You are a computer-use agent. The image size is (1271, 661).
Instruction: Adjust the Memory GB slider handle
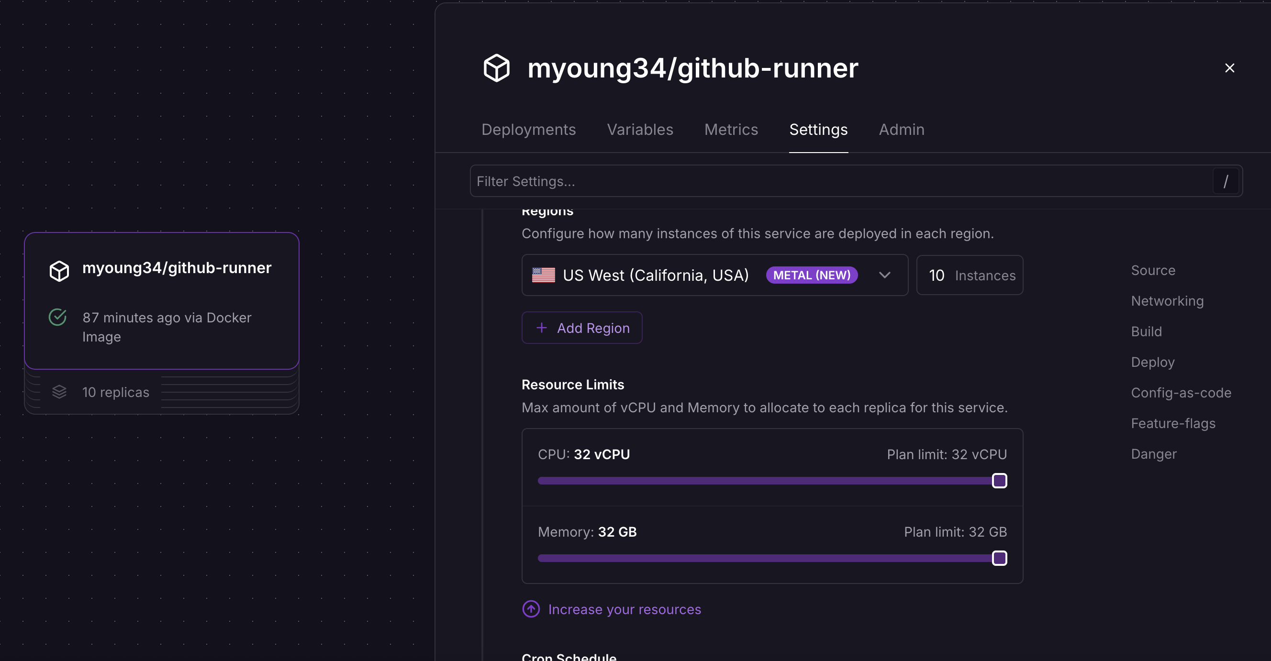(x=999, y=558)
